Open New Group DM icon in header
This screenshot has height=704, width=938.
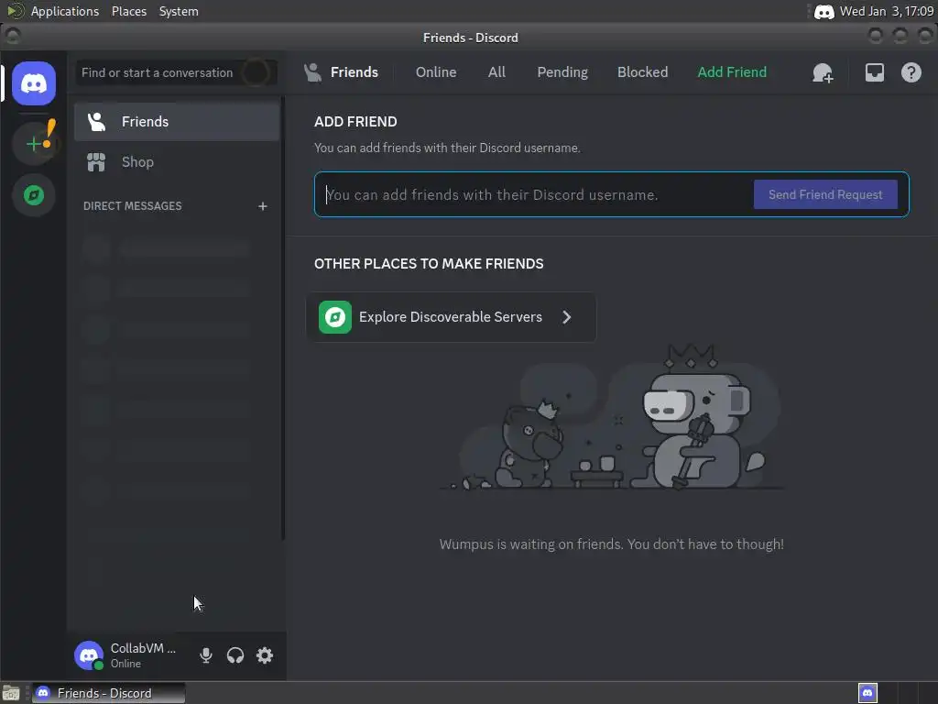(x=823, y=72)
